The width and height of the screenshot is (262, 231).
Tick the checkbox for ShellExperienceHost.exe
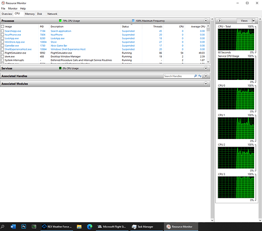click(2, 49)
